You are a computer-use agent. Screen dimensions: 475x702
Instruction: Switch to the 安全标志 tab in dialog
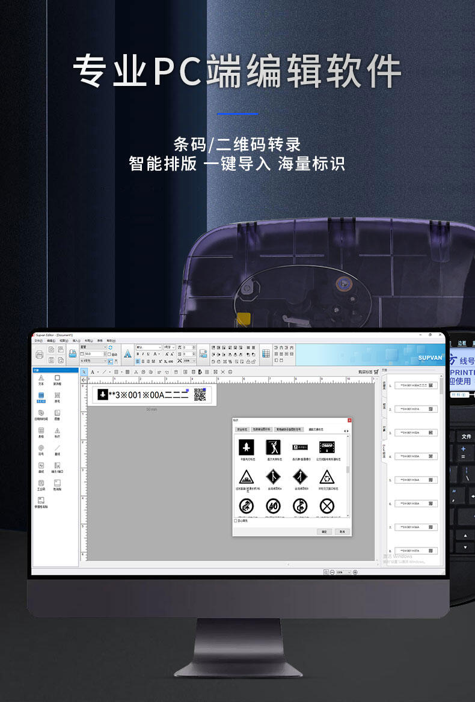(241, 430)
